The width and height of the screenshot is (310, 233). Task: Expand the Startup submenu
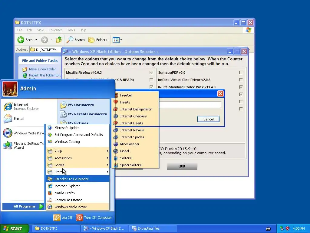pos(77,172)
